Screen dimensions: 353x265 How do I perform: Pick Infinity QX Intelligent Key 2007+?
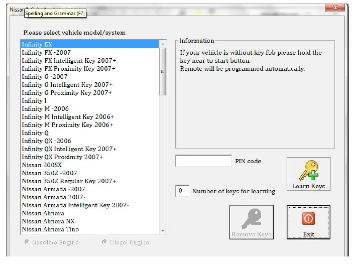[90, 149]
